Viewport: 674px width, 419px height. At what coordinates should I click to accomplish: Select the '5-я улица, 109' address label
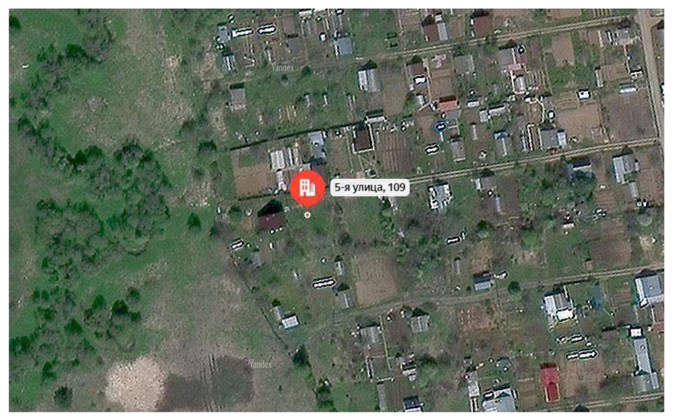370,188
